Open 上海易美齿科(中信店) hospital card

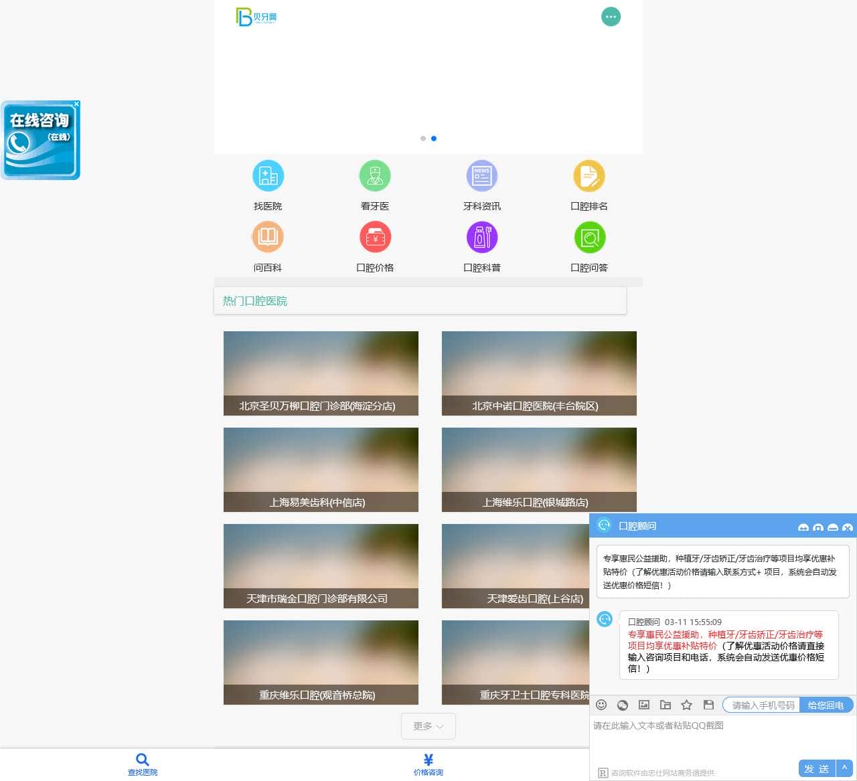pyautogui.click(x=321, y=470)
